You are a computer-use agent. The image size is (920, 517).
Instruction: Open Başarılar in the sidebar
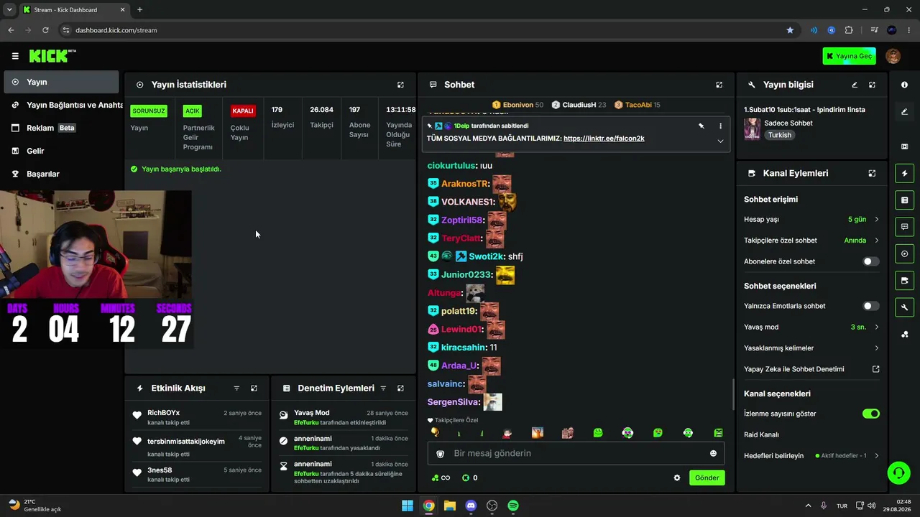pyautogui.click(x=61, y=174)
